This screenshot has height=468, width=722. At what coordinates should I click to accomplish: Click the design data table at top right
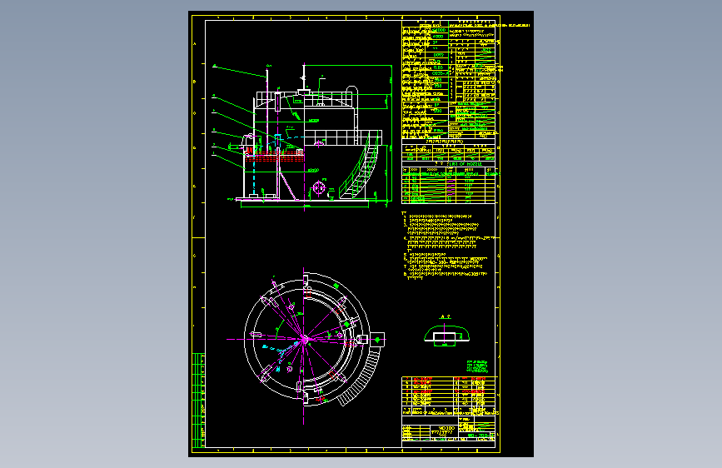coord(450,79)
